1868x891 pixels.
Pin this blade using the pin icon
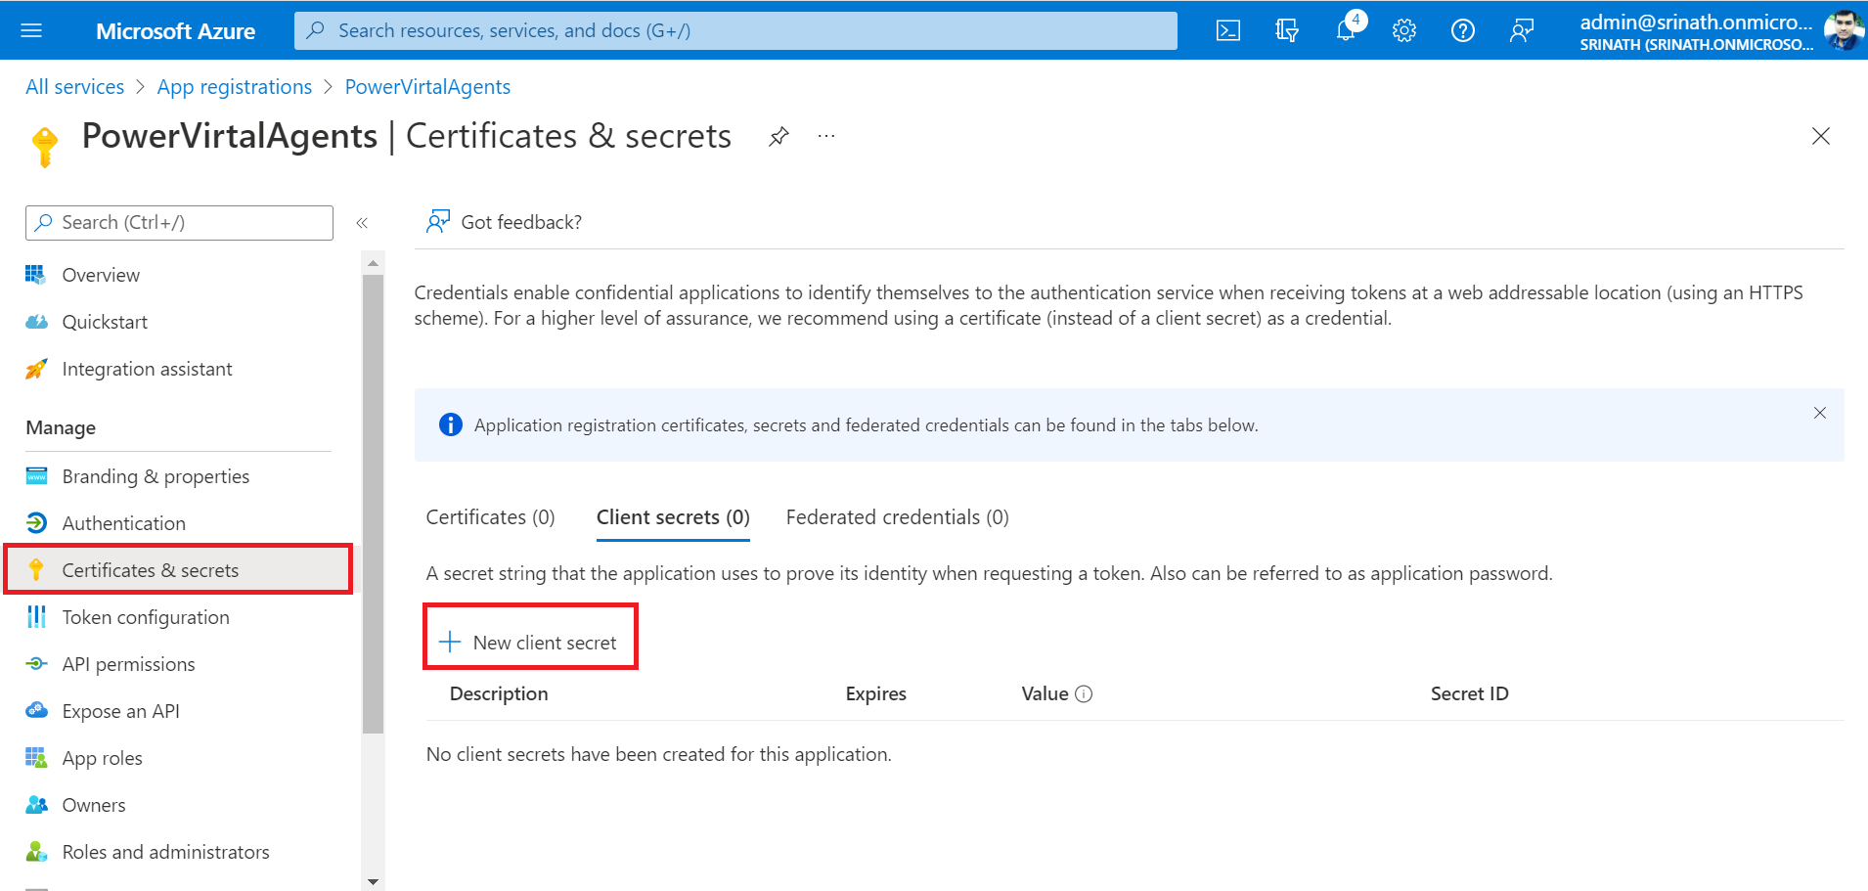pyautogui.click(x=778, y=137)
